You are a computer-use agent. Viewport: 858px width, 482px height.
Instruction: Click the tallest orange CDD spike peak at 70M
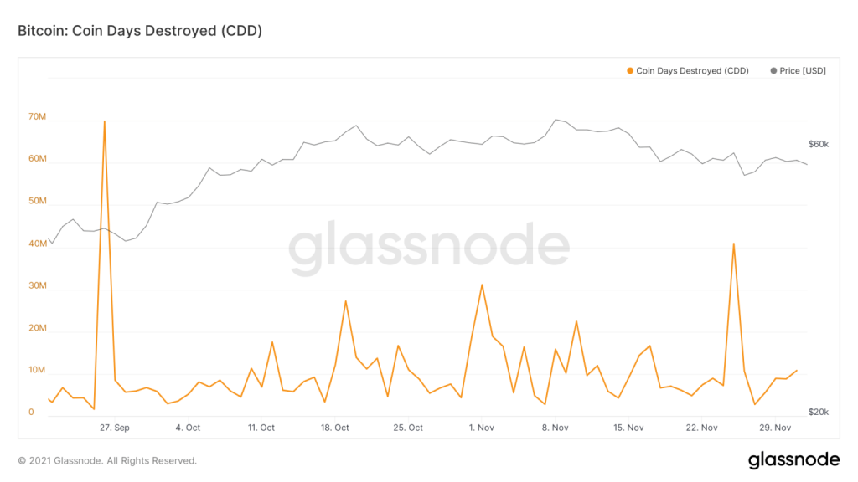pyautogui.click(x=104, y=122)
